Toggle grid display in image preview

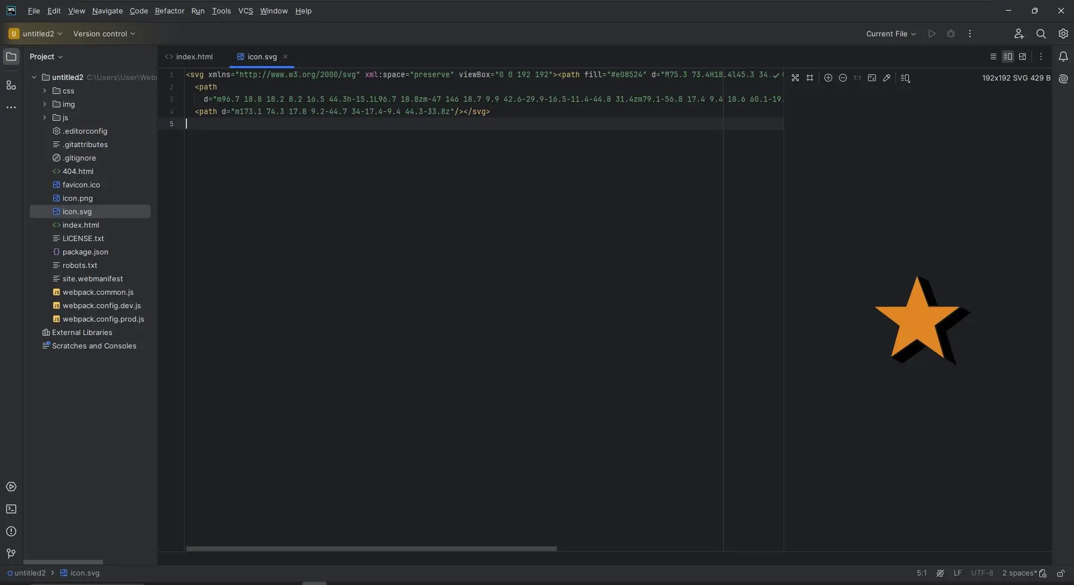tap(810, 78)
